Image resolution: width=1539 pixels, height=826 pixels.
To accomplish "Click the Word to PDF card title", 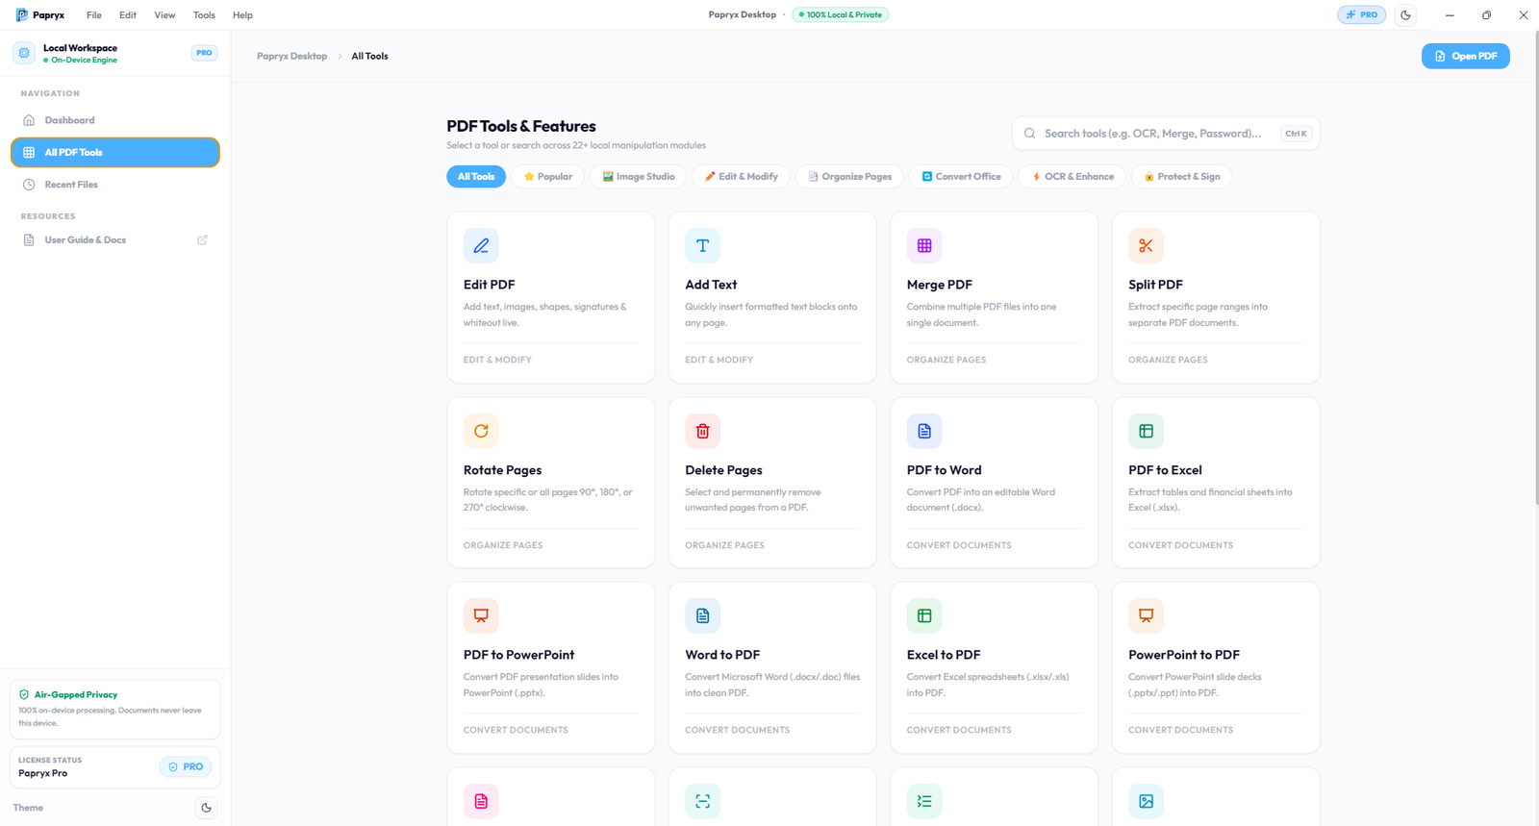I will 722,655.
